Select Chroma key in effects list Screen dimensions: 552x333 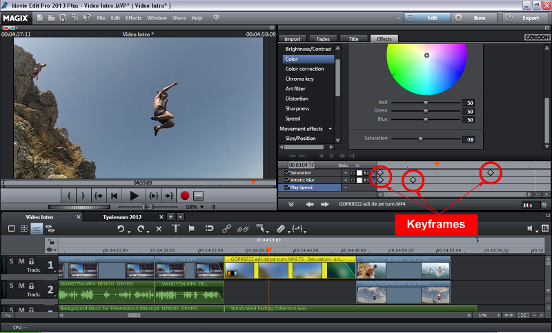[x=299, y=79]
